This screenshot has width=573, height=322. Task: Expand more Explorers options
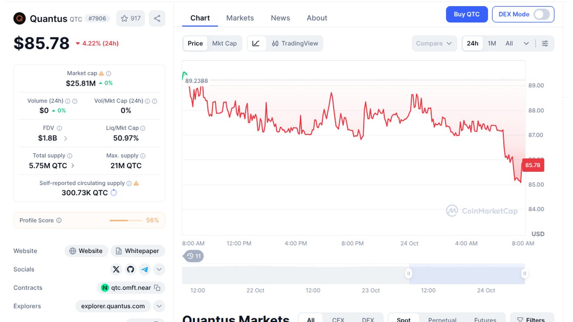tap(159, 306)
